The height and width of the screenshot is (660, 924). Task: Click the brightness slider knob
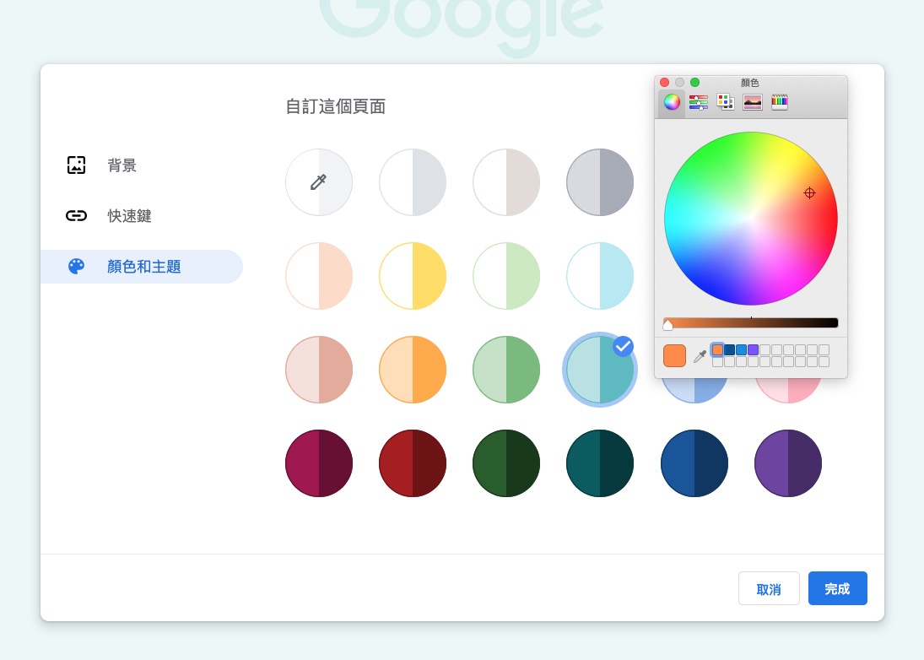pyautogui.click(x=667, y=323)
